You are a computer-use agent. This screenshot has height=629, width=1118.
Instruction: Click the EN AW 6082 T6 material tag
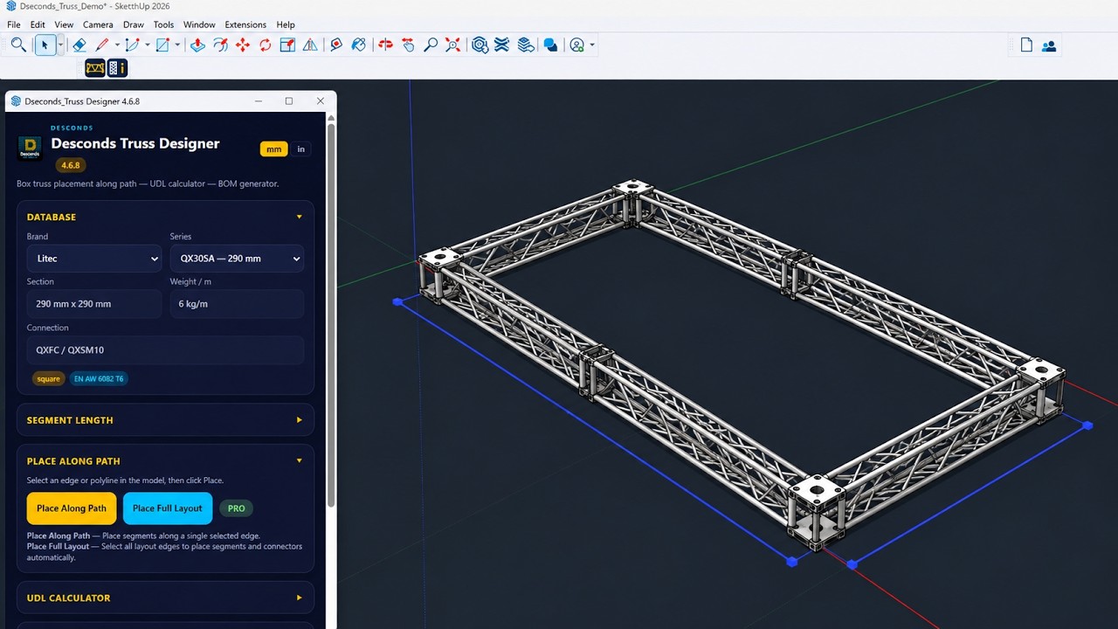pyautogui.click(x=99, y=378)
